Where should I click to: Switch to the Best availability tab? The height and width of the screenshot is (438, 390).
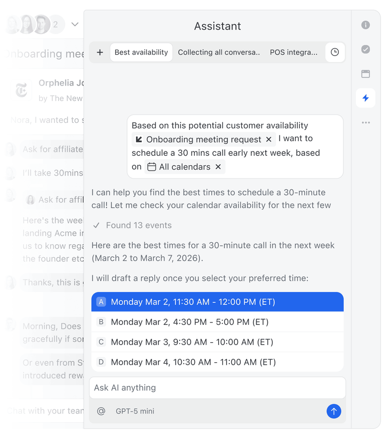tap(141, 52)
